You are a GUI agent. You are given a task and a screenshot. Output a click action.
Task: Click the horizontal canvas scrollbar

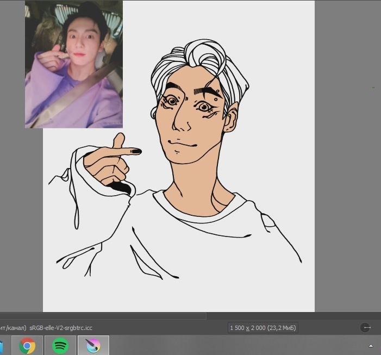[x=103, y=316]
